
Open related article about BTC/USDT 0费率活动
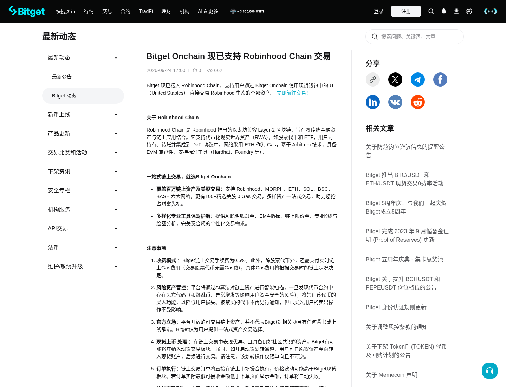coord(404,179)
